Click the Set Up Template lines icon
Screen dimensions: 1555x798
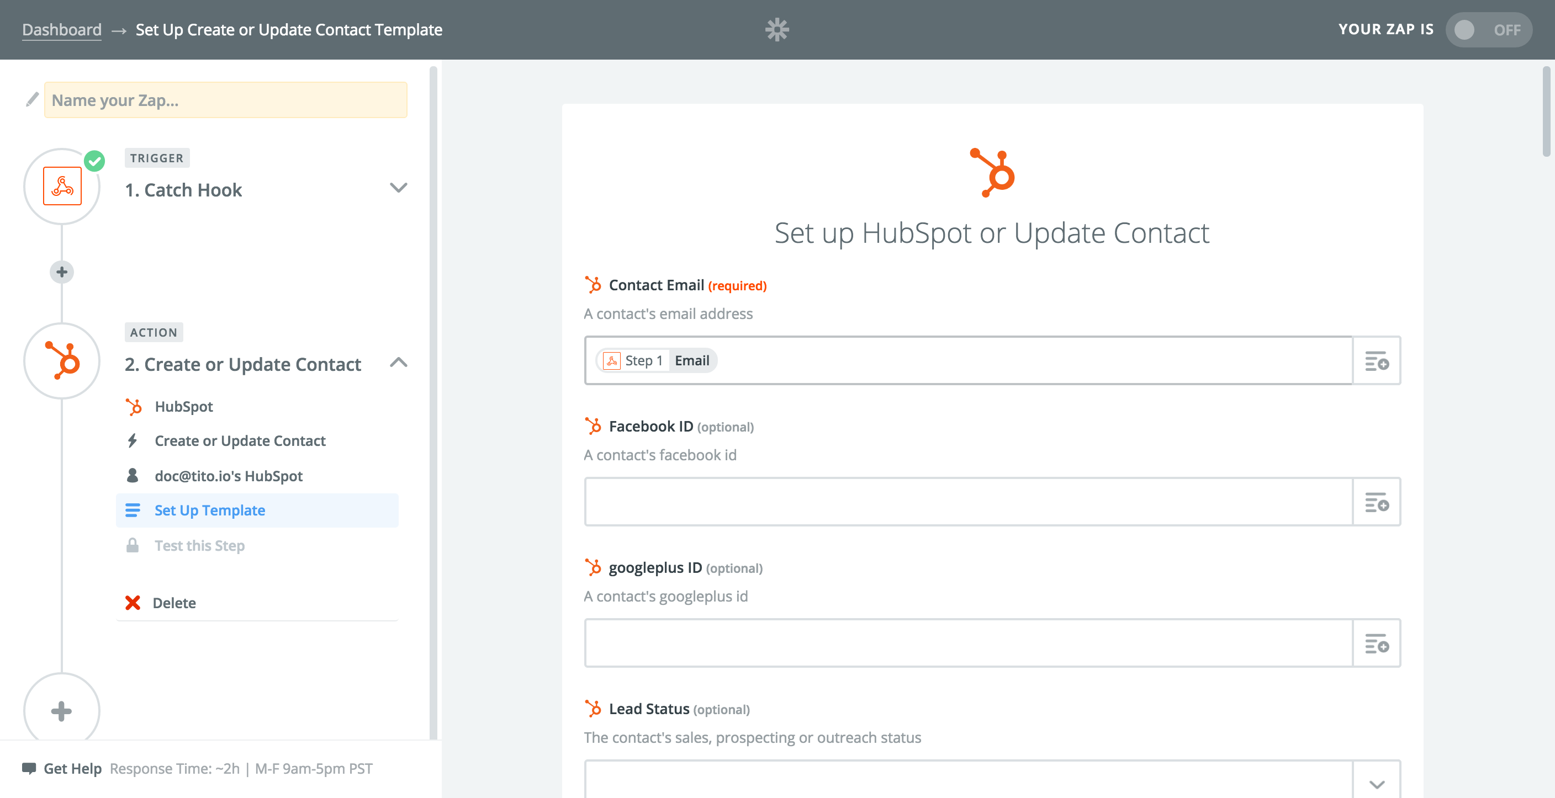(132, 510)
